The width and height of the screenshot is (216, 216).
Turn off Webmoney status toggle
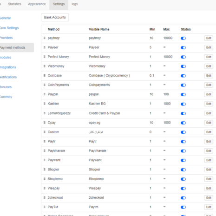[x=183, y=66]
